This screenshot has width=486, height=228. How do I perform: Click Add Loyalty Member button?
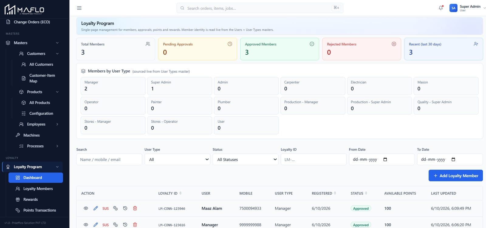pyautogui.click(x=456, y=175)
